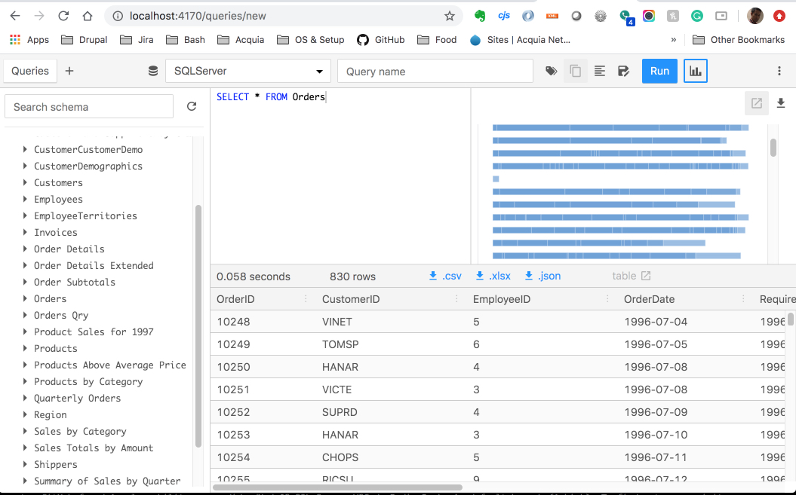
Task: Expand the Invoices view
Action: pyautogui.click(x=25, y=232)
